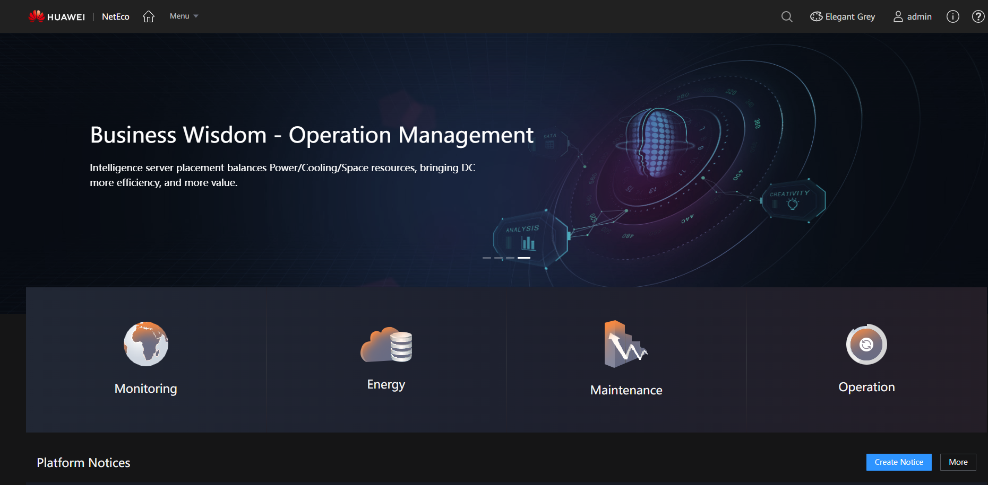Click the NetEco product name
988x485 pixels.
click(x=116, y=16)
